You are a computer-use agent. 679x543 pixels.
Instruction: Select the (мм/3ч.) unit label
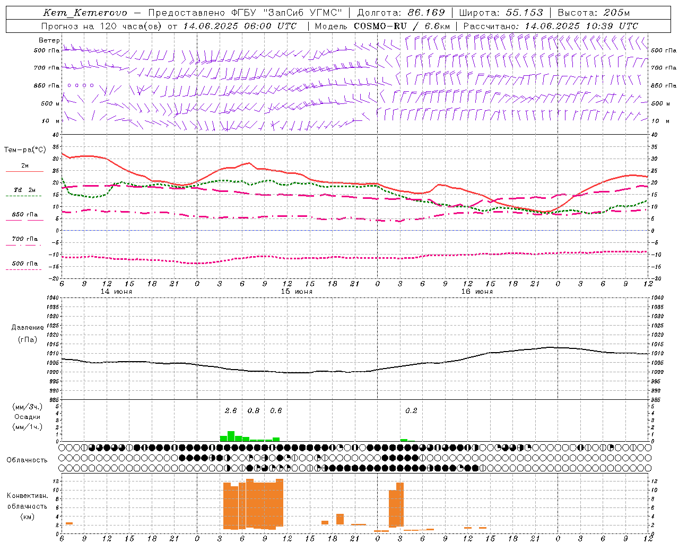[27, 407]
